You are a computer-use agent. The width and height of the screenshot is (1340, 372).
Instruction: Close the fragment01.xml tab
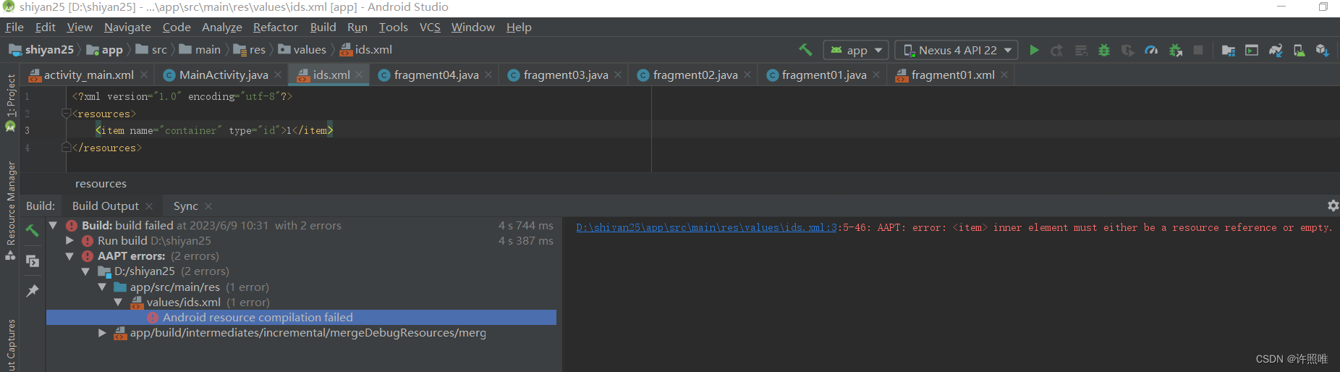[x=1004, y=75]
